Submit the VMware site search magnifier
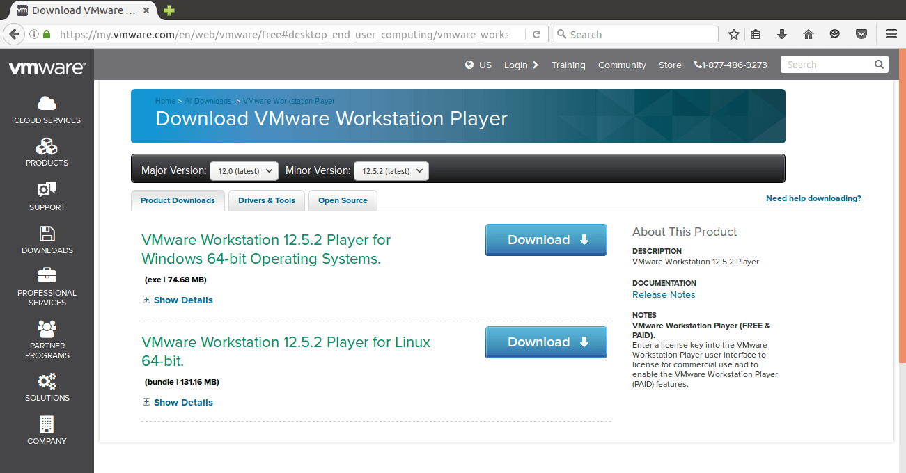906x473 pixels. coord(880,65)
